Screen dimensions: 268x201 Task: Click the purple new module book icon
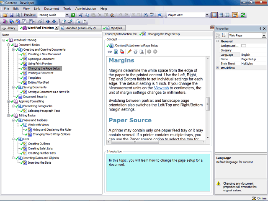point(5,21)
